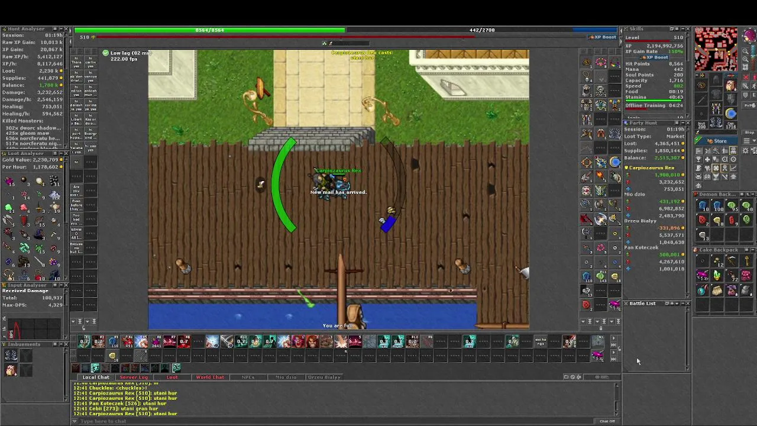
Task: Click the helmet equipment slot
Action: point(716,79)
